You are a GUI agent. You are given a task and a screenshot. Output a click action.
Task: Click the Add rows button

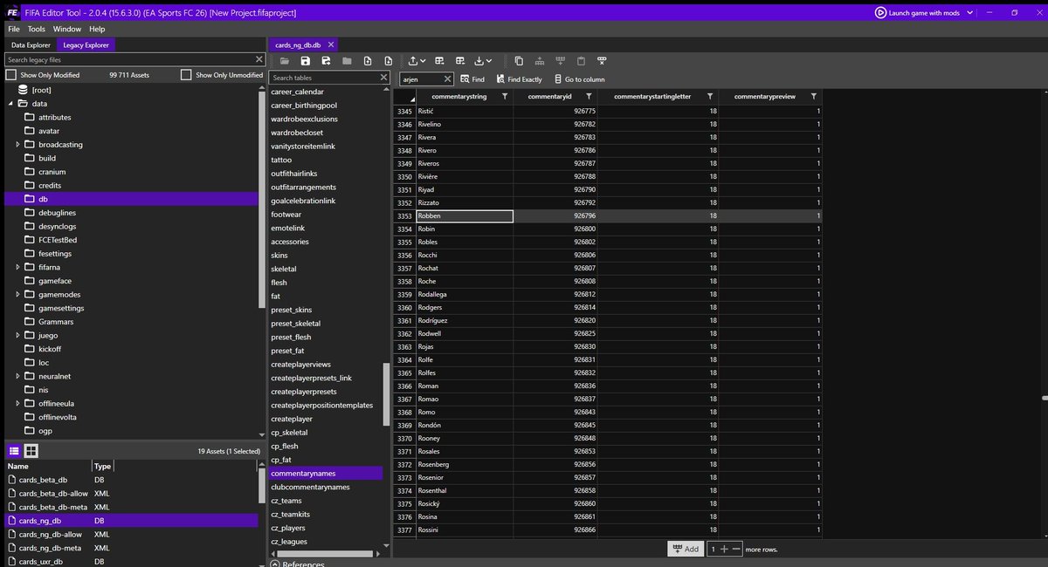[686, 549]
